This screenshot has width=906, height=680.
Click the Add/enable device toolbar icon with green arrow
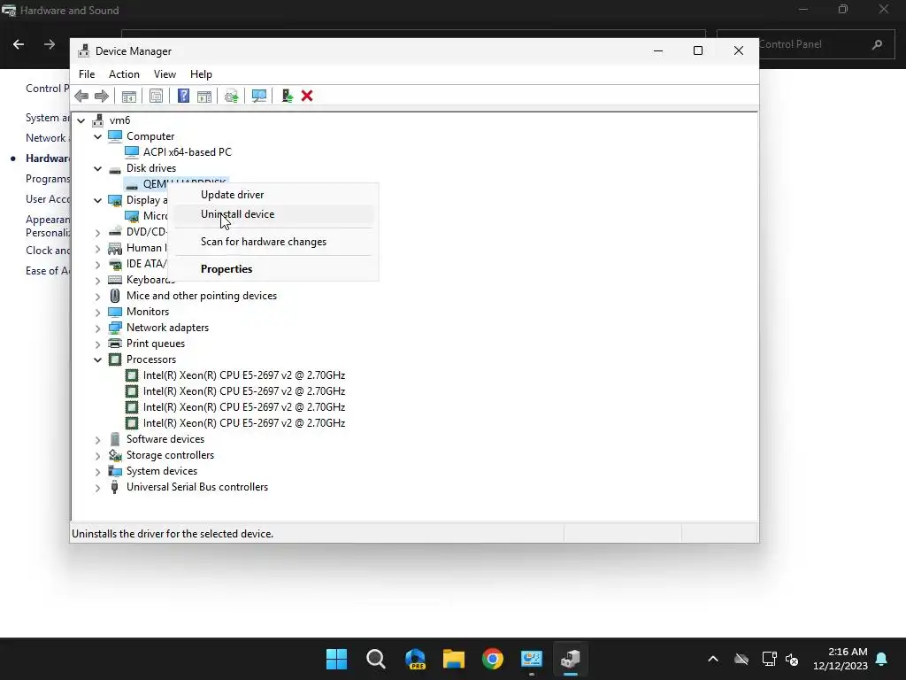(288, 96)
